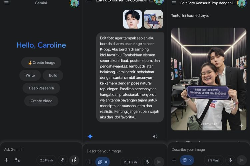250x166 pixels.
Task: Click the Gemini title on home panel
Action: coord(41,3)
